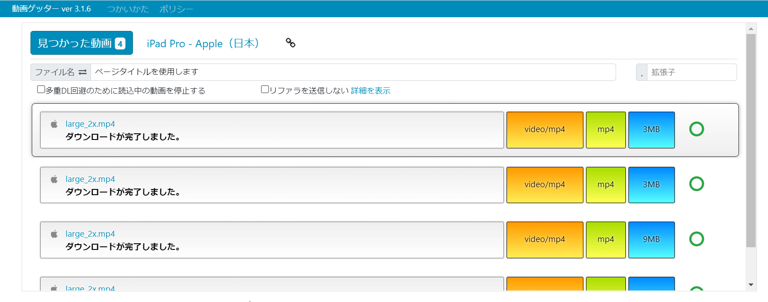Click green circle status of 9MB video
The width and height of the screenshot is (768, 302).
[696, 239]
